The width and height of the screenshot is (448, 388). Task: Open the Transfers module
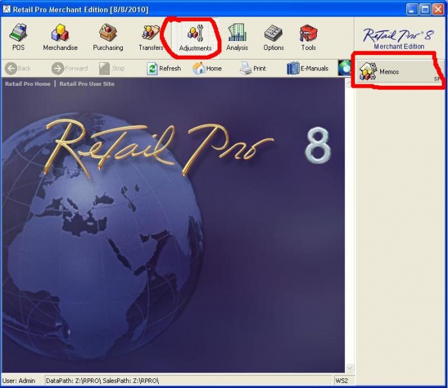[x=151, y=38]
